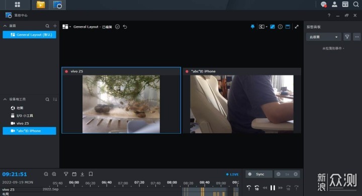The height and width of the screenshot is (196, 362).
Task: Zoom in the timeline with the plus magnifier
Action: 54,174
